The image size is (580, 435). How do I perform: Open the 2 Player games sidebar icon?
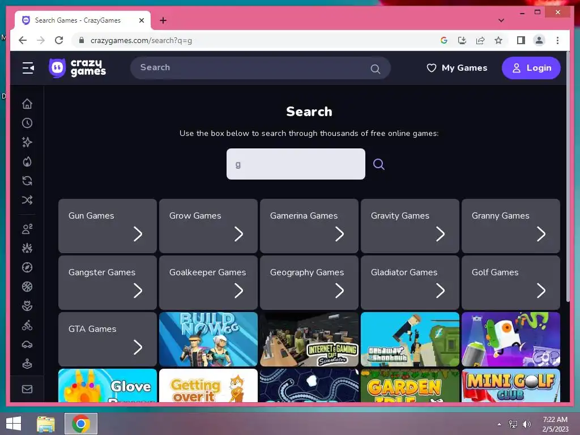click(27, 229)
